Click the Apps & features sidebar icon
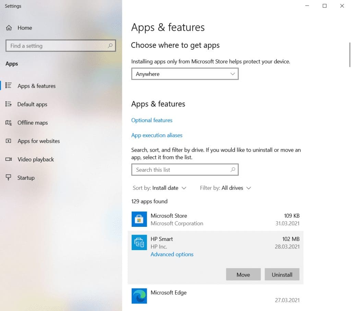 tap(9, 86)
